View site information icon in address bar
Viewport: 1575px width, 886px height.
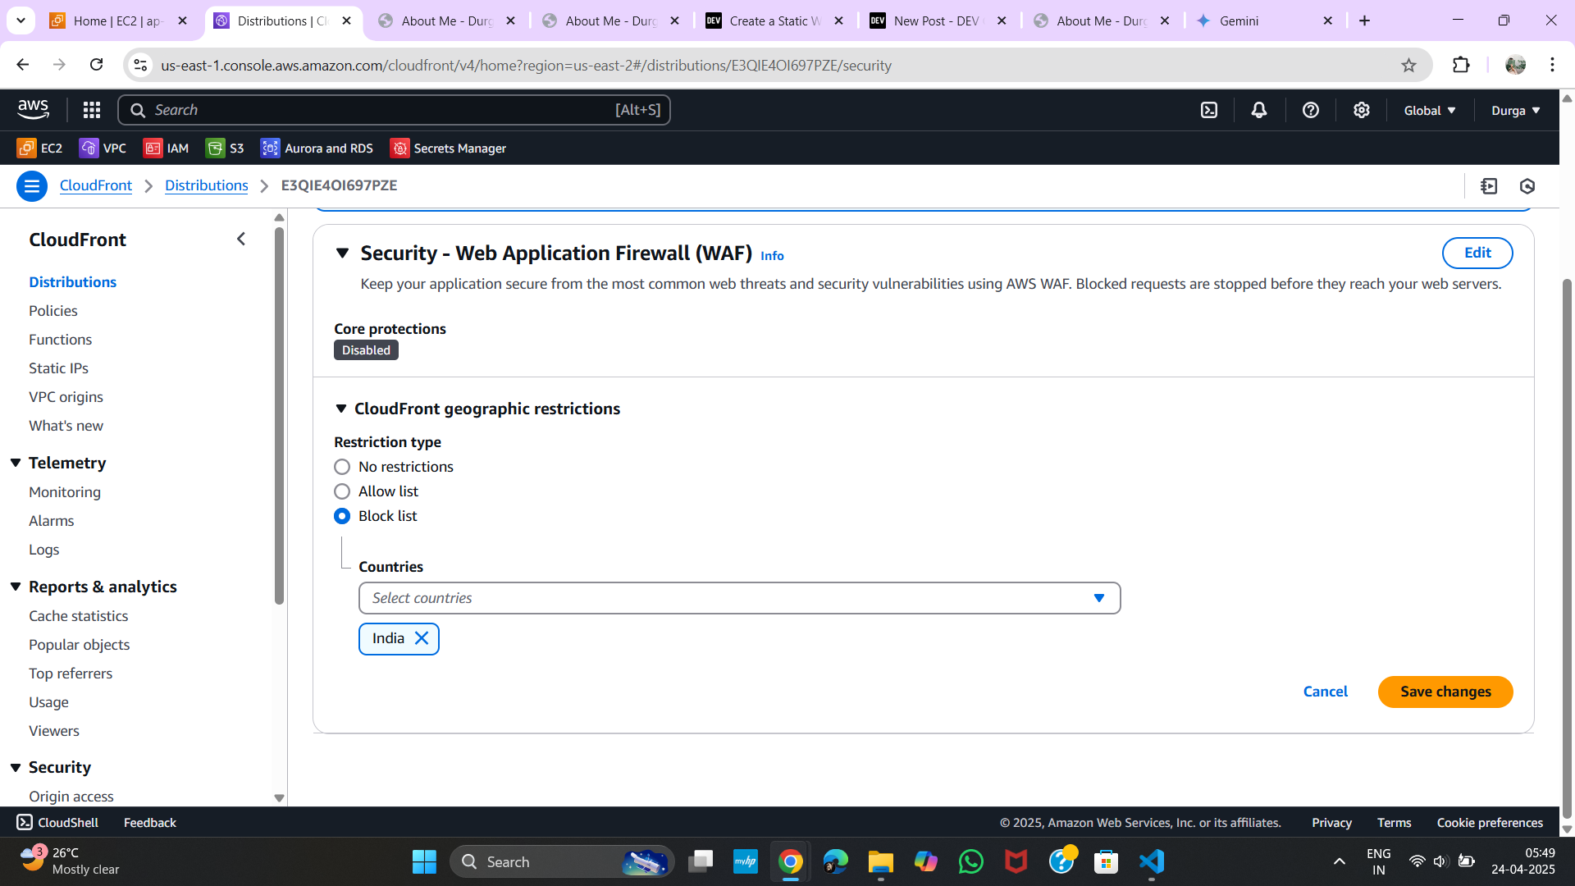pos(141,65)
